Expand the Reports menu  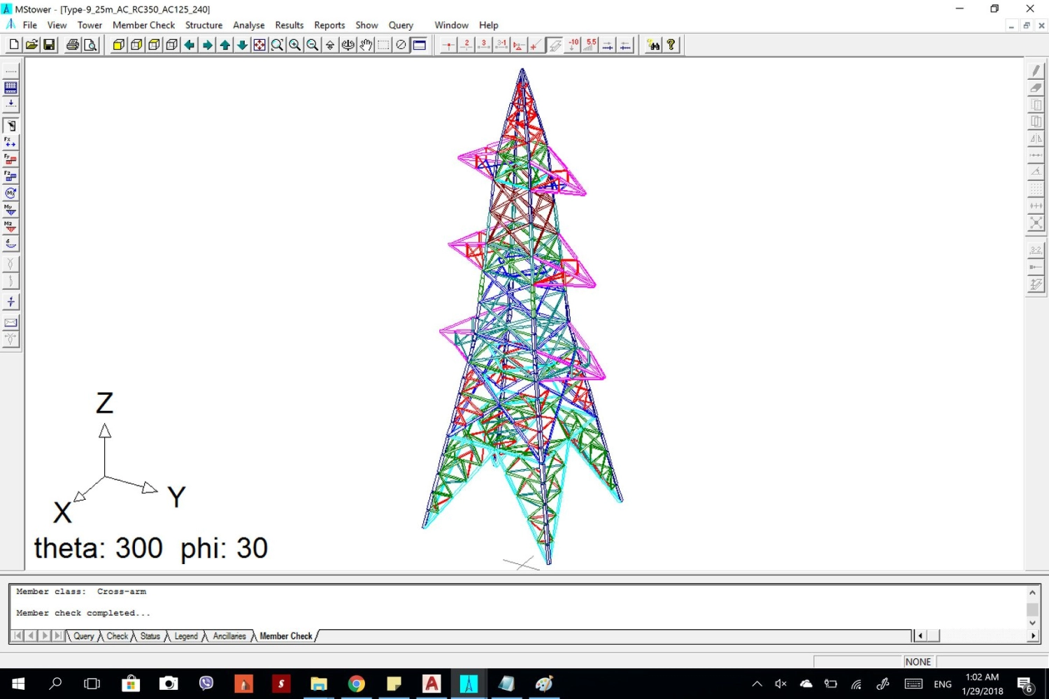[x=329, y=25]
